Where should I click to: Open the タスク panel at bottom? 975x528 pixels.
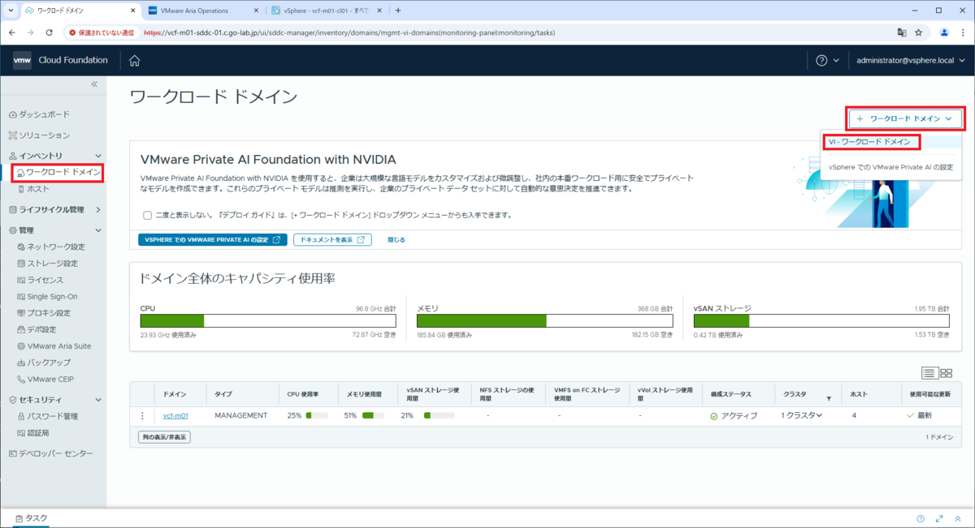(31, 518)
